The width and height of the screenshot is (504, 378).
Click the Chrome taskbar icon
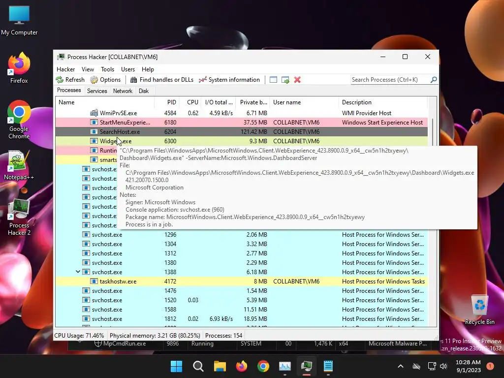tap(263, 366)
